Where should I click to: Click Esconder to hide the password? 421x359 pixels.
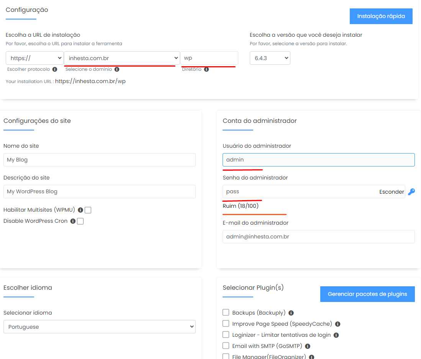tap(392, 192)
